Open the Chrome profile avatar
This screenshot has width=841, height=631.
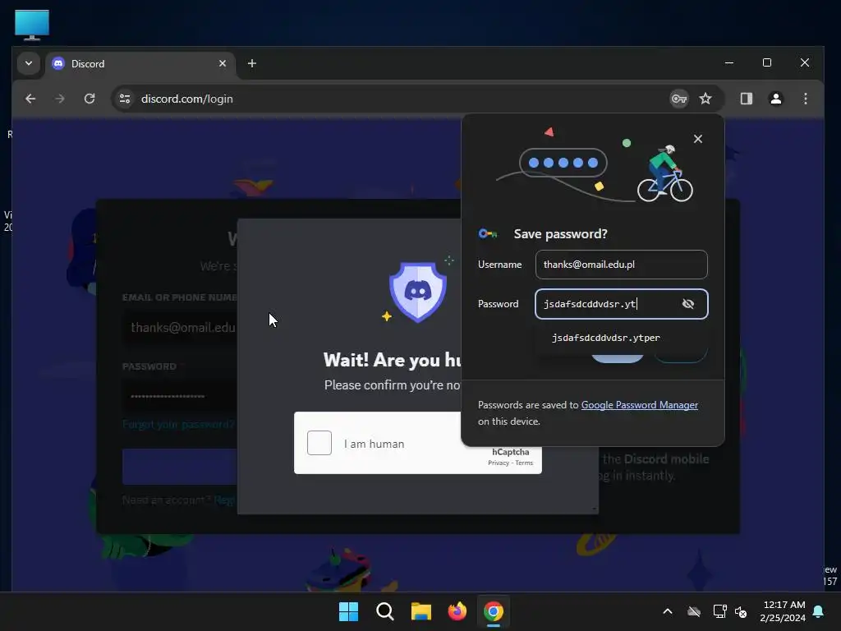(x=775, y=99)
